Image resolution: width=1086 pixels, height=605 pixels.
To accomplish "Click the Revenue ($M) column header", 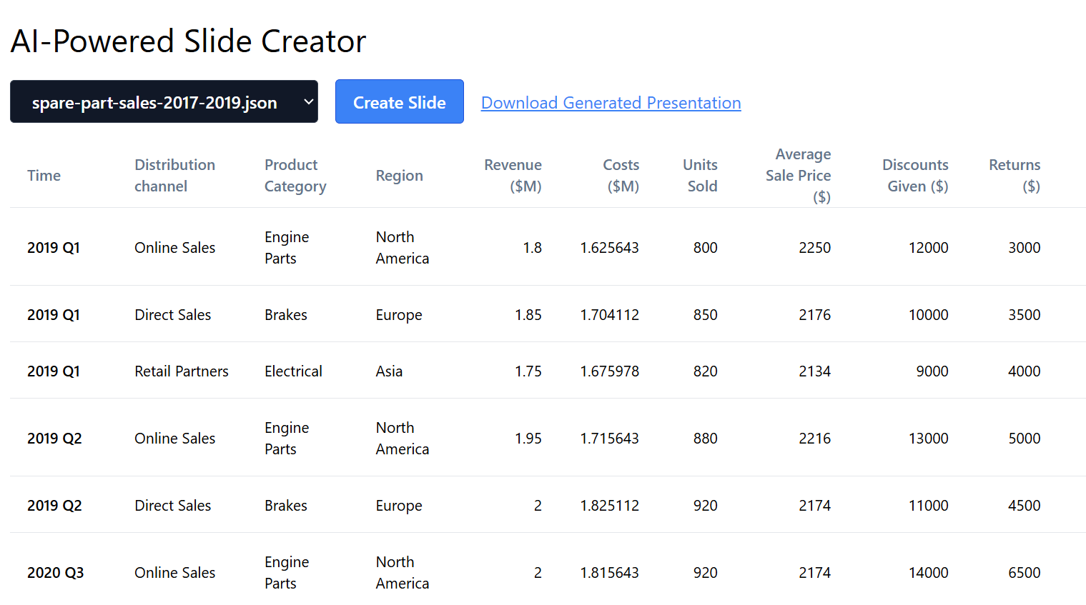I will tap(513, 176).
